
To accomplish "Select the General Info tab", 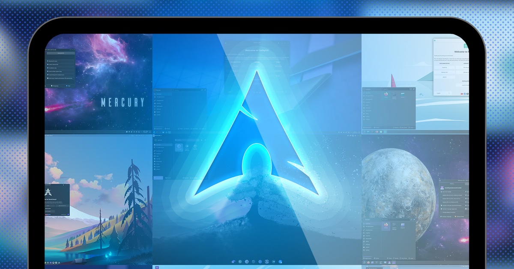I will pyautogui.click(x=60, y=53).
